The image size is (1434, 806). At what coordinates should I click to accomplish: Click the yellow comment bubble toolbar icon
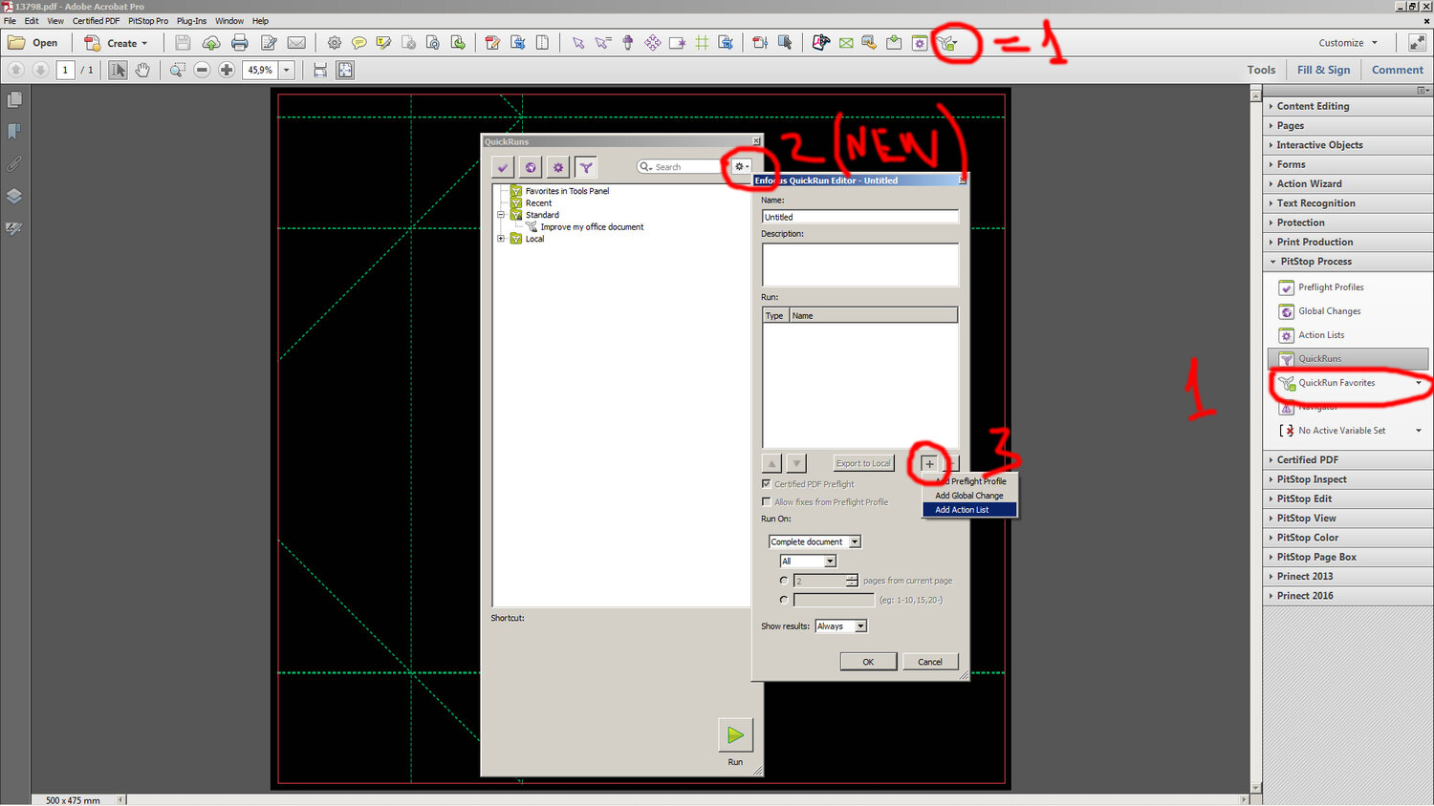pos(359,43)
